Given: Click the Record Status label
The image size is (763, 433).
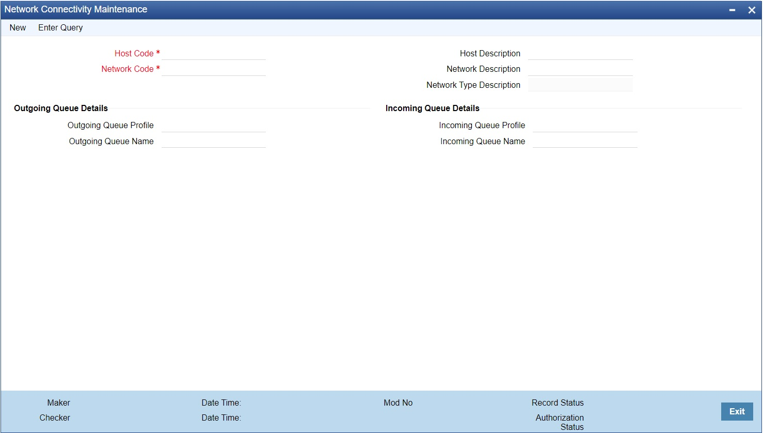Looking at the screenshot, I should tap(558, 403).
